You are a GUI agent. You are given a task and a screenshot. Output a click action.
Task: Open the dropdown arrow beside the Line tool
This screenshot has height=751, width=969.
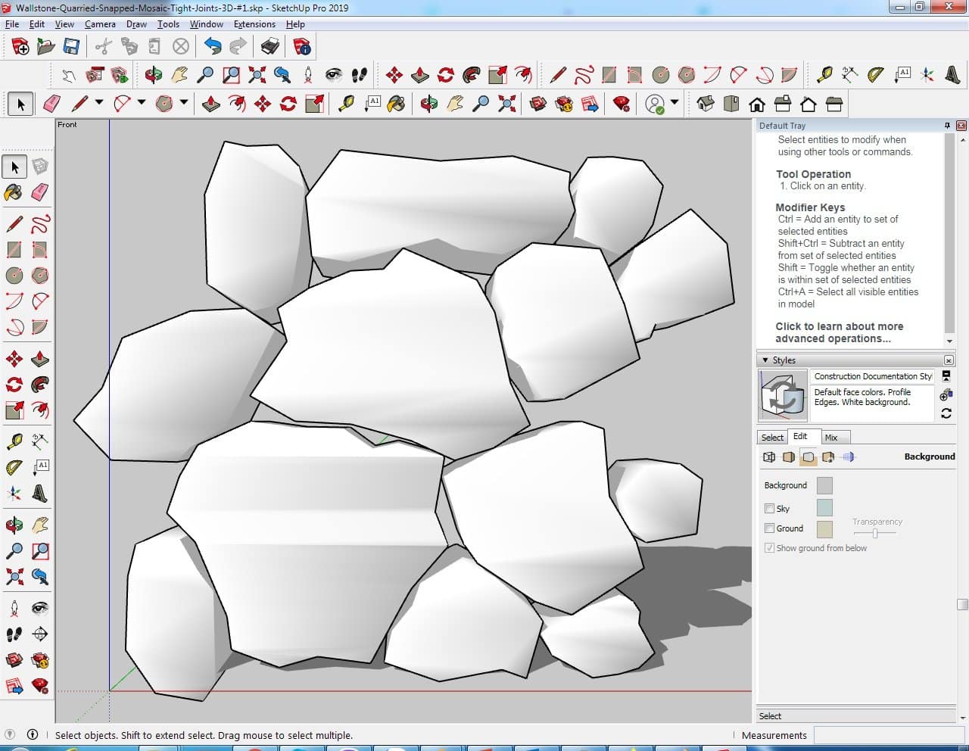[x=98, y=103]
